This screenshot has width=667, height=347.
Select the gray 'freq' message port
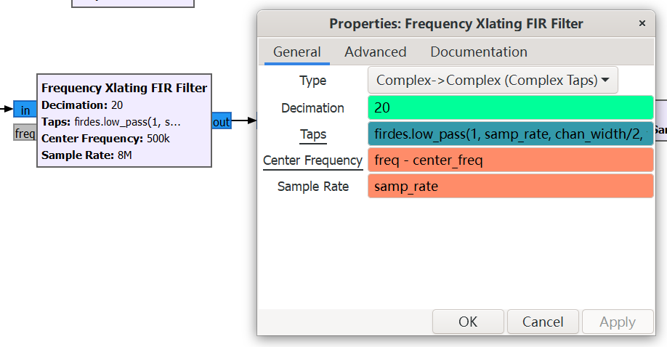click(25, 134)
